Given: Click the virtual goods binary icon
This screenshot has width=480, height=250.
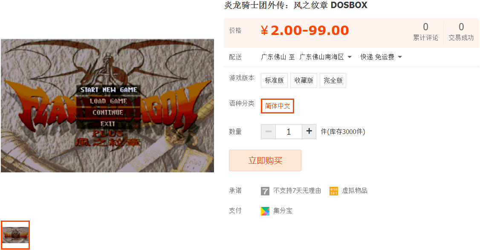Looking at the screenshot, I should point(334,191).
